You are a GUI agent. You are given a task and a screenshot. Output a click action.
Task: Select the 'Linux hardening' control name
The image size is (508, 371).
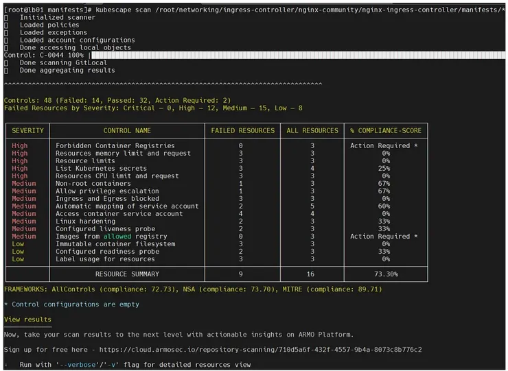click(x=85, y=222)
